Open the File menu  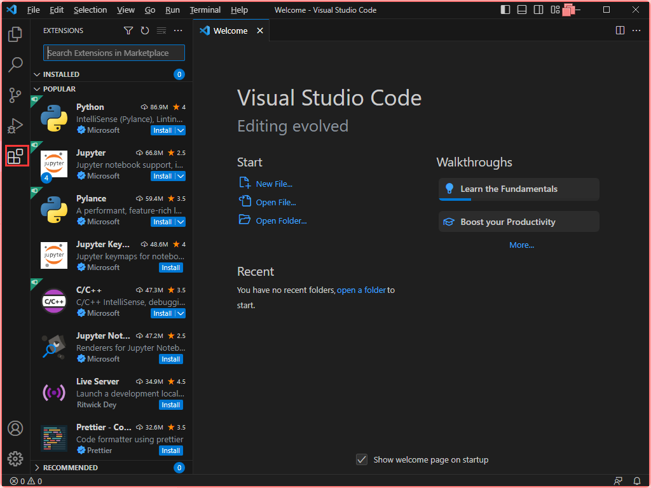(33, 10)
